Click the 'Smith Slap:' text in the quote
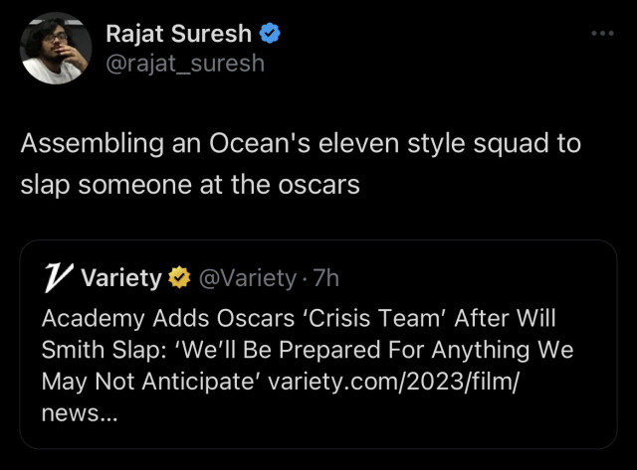 100,350
